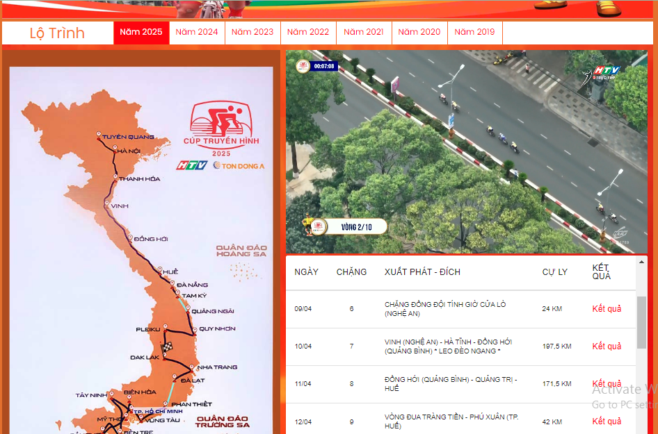Click the CỰ LY column header
Image resolution: width=658 pixels, height=434 pixels.
pos(554,272)
